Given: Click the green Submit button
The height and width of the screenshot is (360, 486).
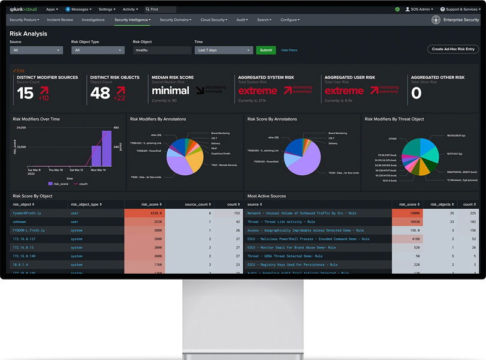Looking at the screenshot, I should click(266, 50).
